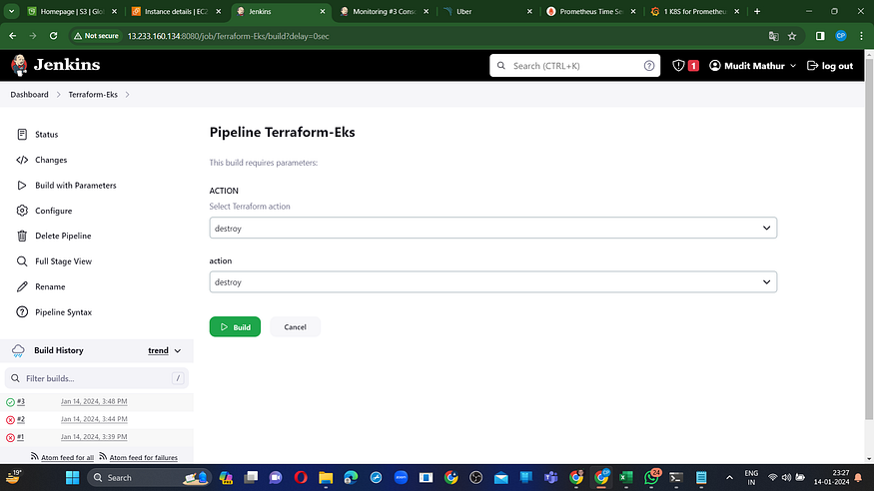Image resolution: width=874 pixels, height=491 pixels.
Task: Open Terraform-Eks breadcrumb link
Action: click(93, 95)
